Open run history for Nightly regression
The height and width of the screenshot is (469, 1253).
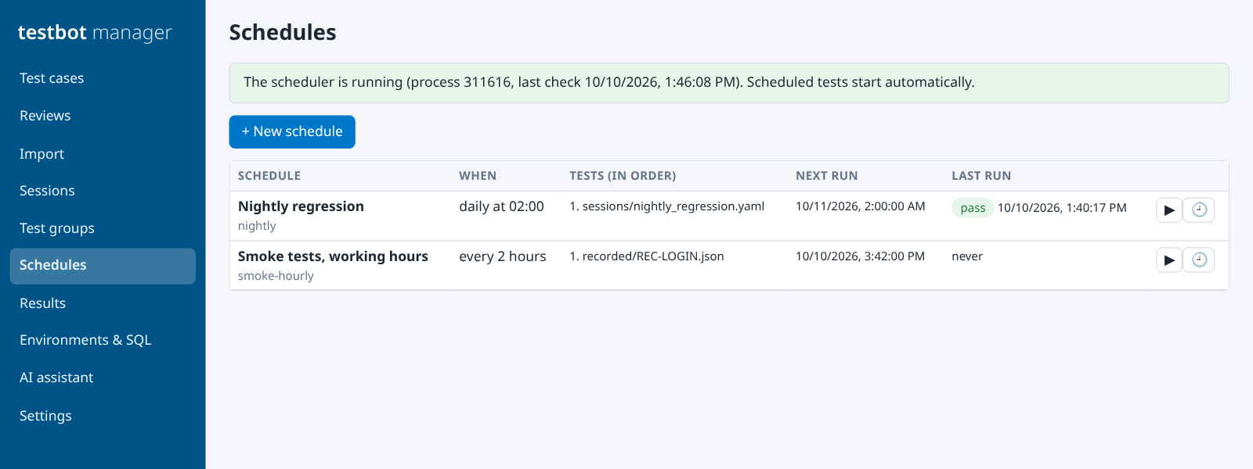coord(1199,209)
